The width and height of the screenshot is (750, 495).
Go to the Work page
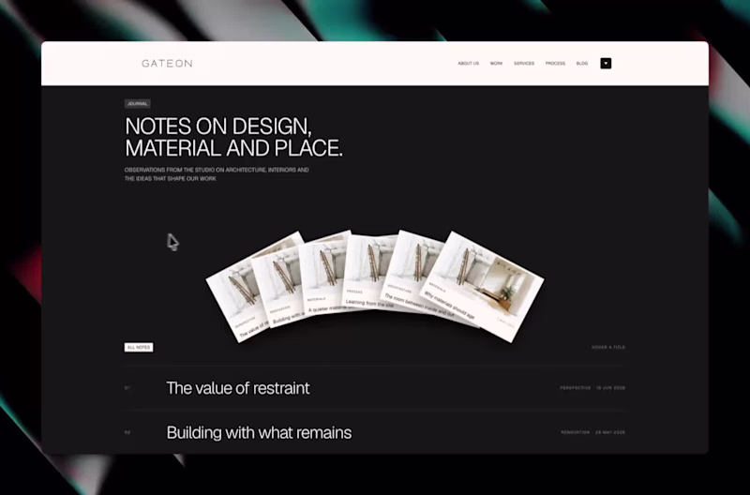pos(496,63)
